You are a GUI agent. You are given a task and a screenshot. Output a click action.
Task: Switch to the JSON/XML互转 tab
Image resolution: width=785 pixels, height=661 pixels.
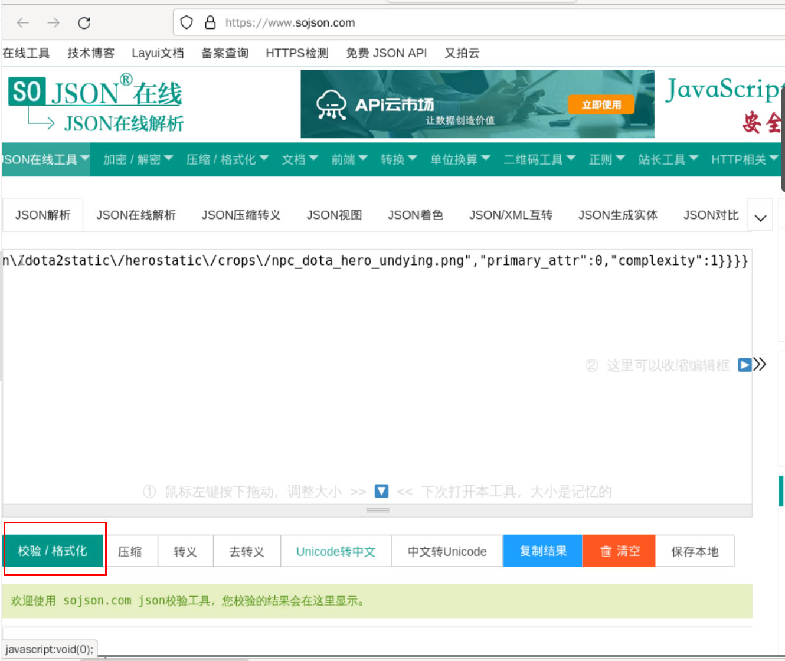[x=511, y=215]
